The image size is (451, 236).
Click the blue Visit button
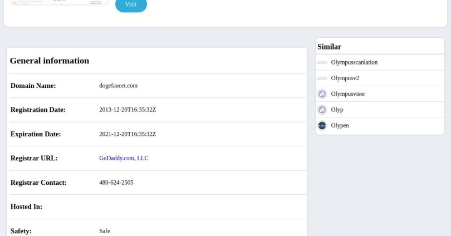[131, 5]
